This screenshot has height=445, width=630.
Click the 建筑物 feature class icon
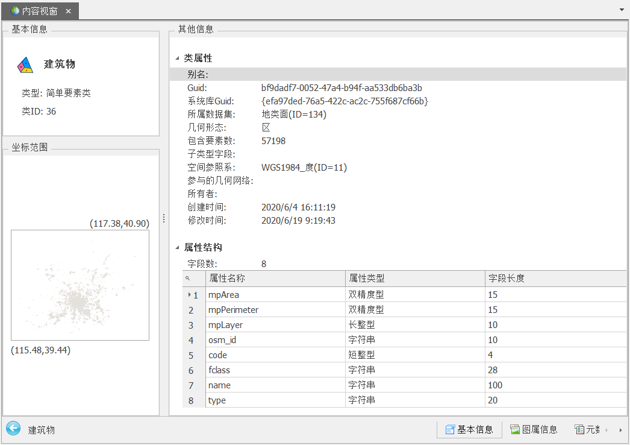pyautogui.click(x=25, y=65)
